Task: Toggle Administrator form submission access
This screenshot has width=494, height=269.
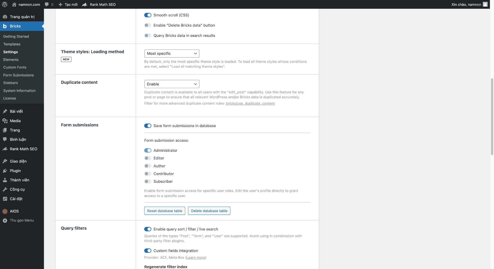Action: (x=148, y=150)
